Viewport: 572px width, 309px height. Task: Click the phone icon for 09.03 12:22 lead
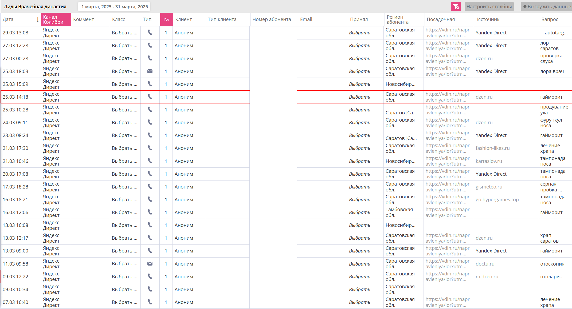pyautogui.click(x=150, y=276)
